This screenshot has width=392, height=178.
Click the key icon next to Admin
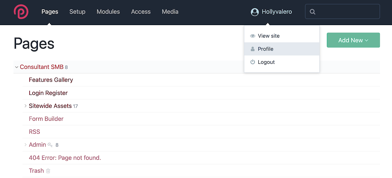pos(50,145)
